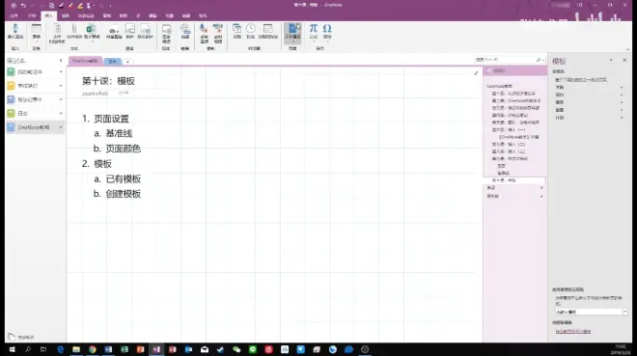This screenshot has height=356, width=637.
Task: Click the Record Audio microphone icon
Action: tap(204, 34)
